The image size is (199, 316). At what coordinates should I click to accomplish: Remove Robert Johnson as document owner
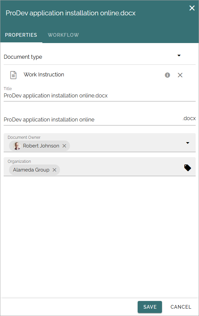point(64,146)
